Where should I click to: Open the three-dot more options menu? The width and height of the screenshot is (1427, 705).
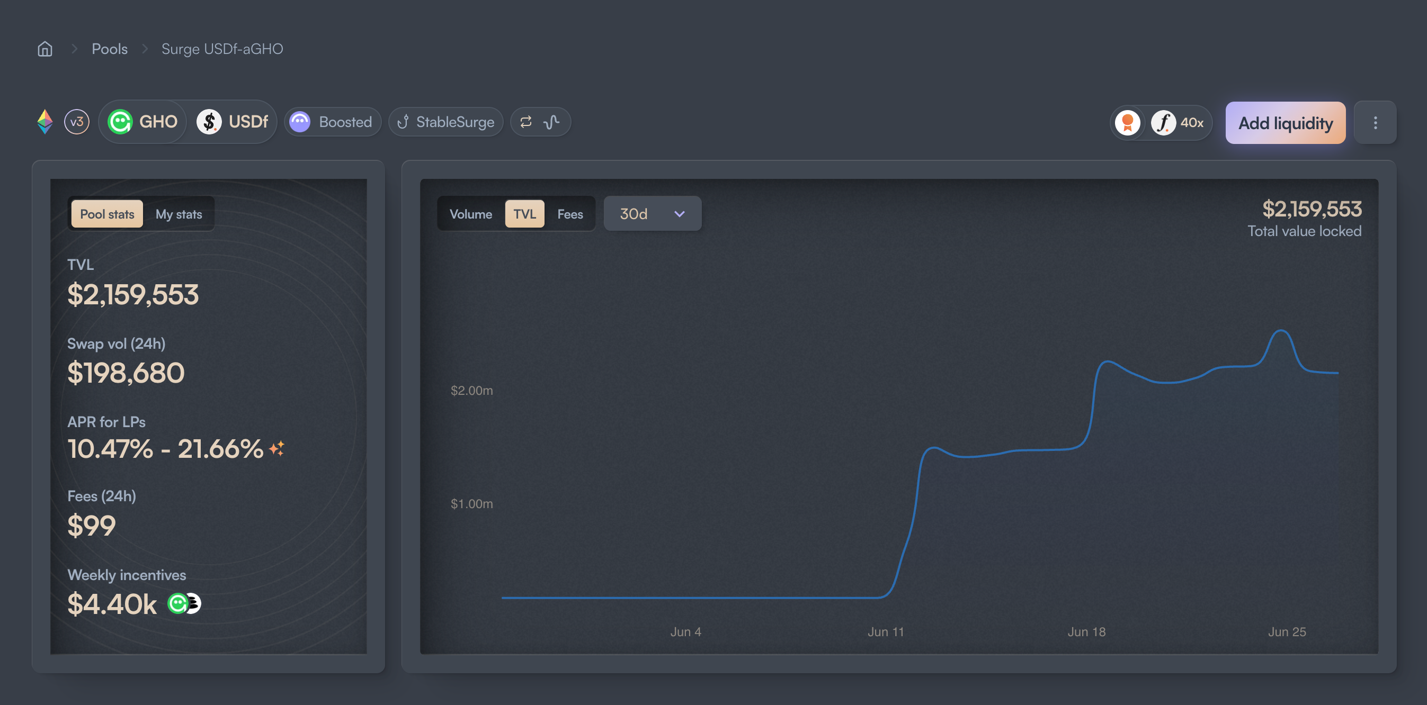pos(1375,123)
